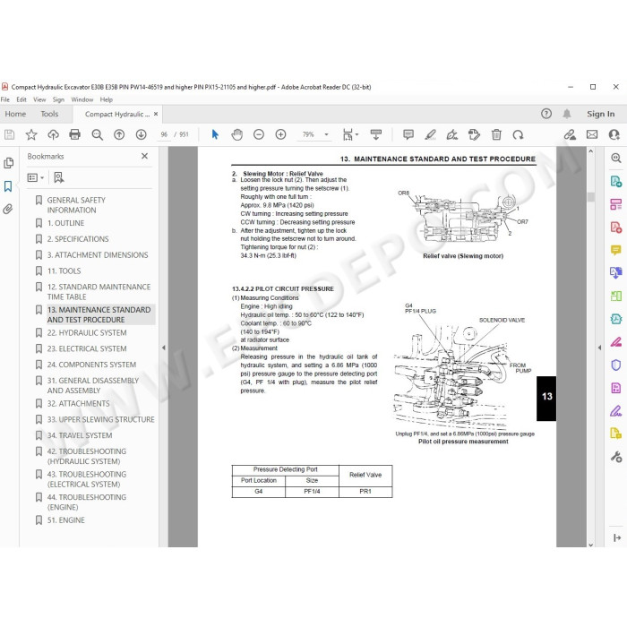The height and width of the screenshot is (627, 627).
Task: Find current bookmark icon
Action: coord(59,177)
